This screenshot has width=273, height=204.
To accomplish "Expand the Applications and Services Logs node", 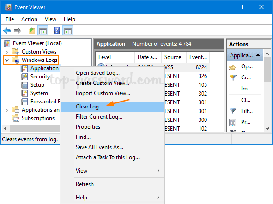I will (x=7, y=110).
